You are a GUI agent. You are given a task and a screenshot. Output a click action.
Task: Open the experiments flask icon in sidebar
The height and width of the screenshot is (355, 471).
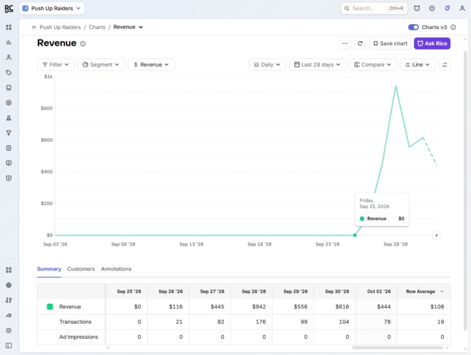(x=9, y=118)
